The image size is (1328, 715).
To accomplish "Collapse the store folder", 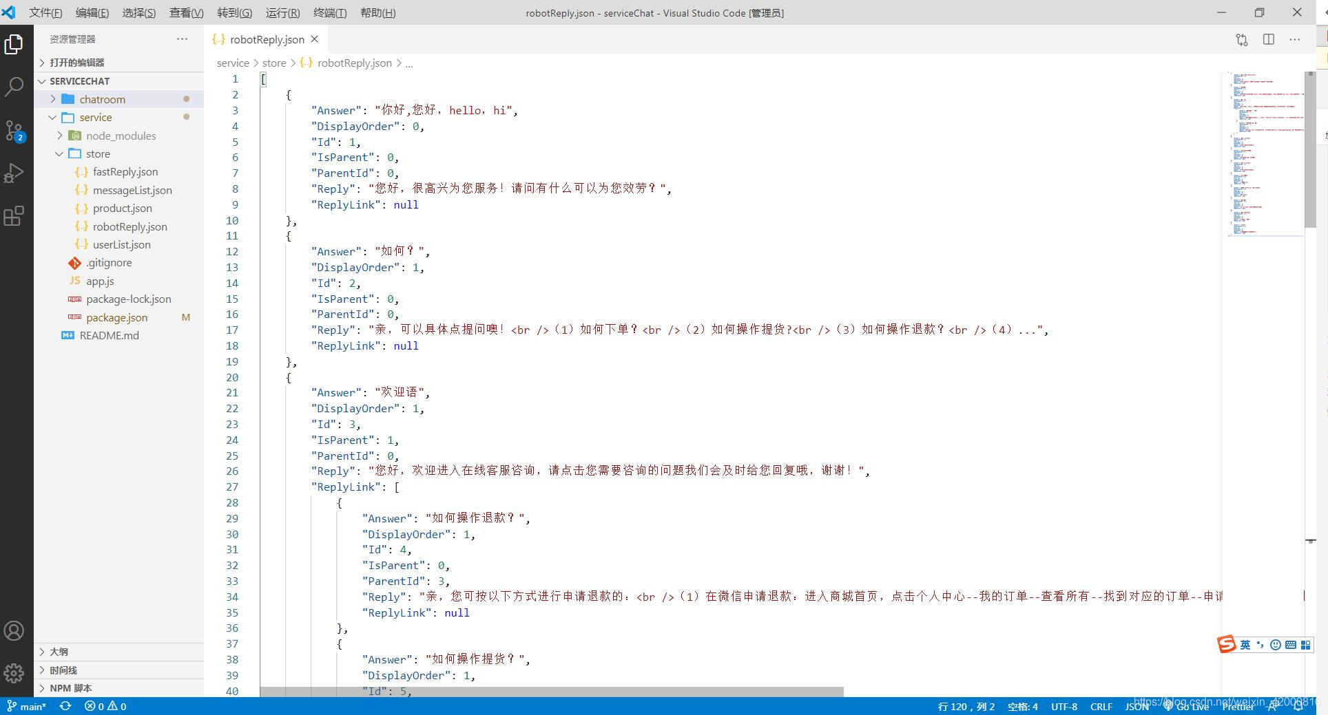I will 119,153.
